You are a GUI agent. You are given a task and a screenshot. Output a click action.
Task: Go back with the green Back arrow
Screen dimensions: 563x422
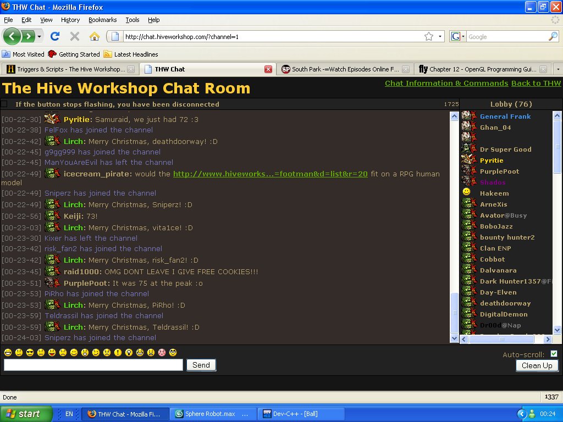(12, 36)
